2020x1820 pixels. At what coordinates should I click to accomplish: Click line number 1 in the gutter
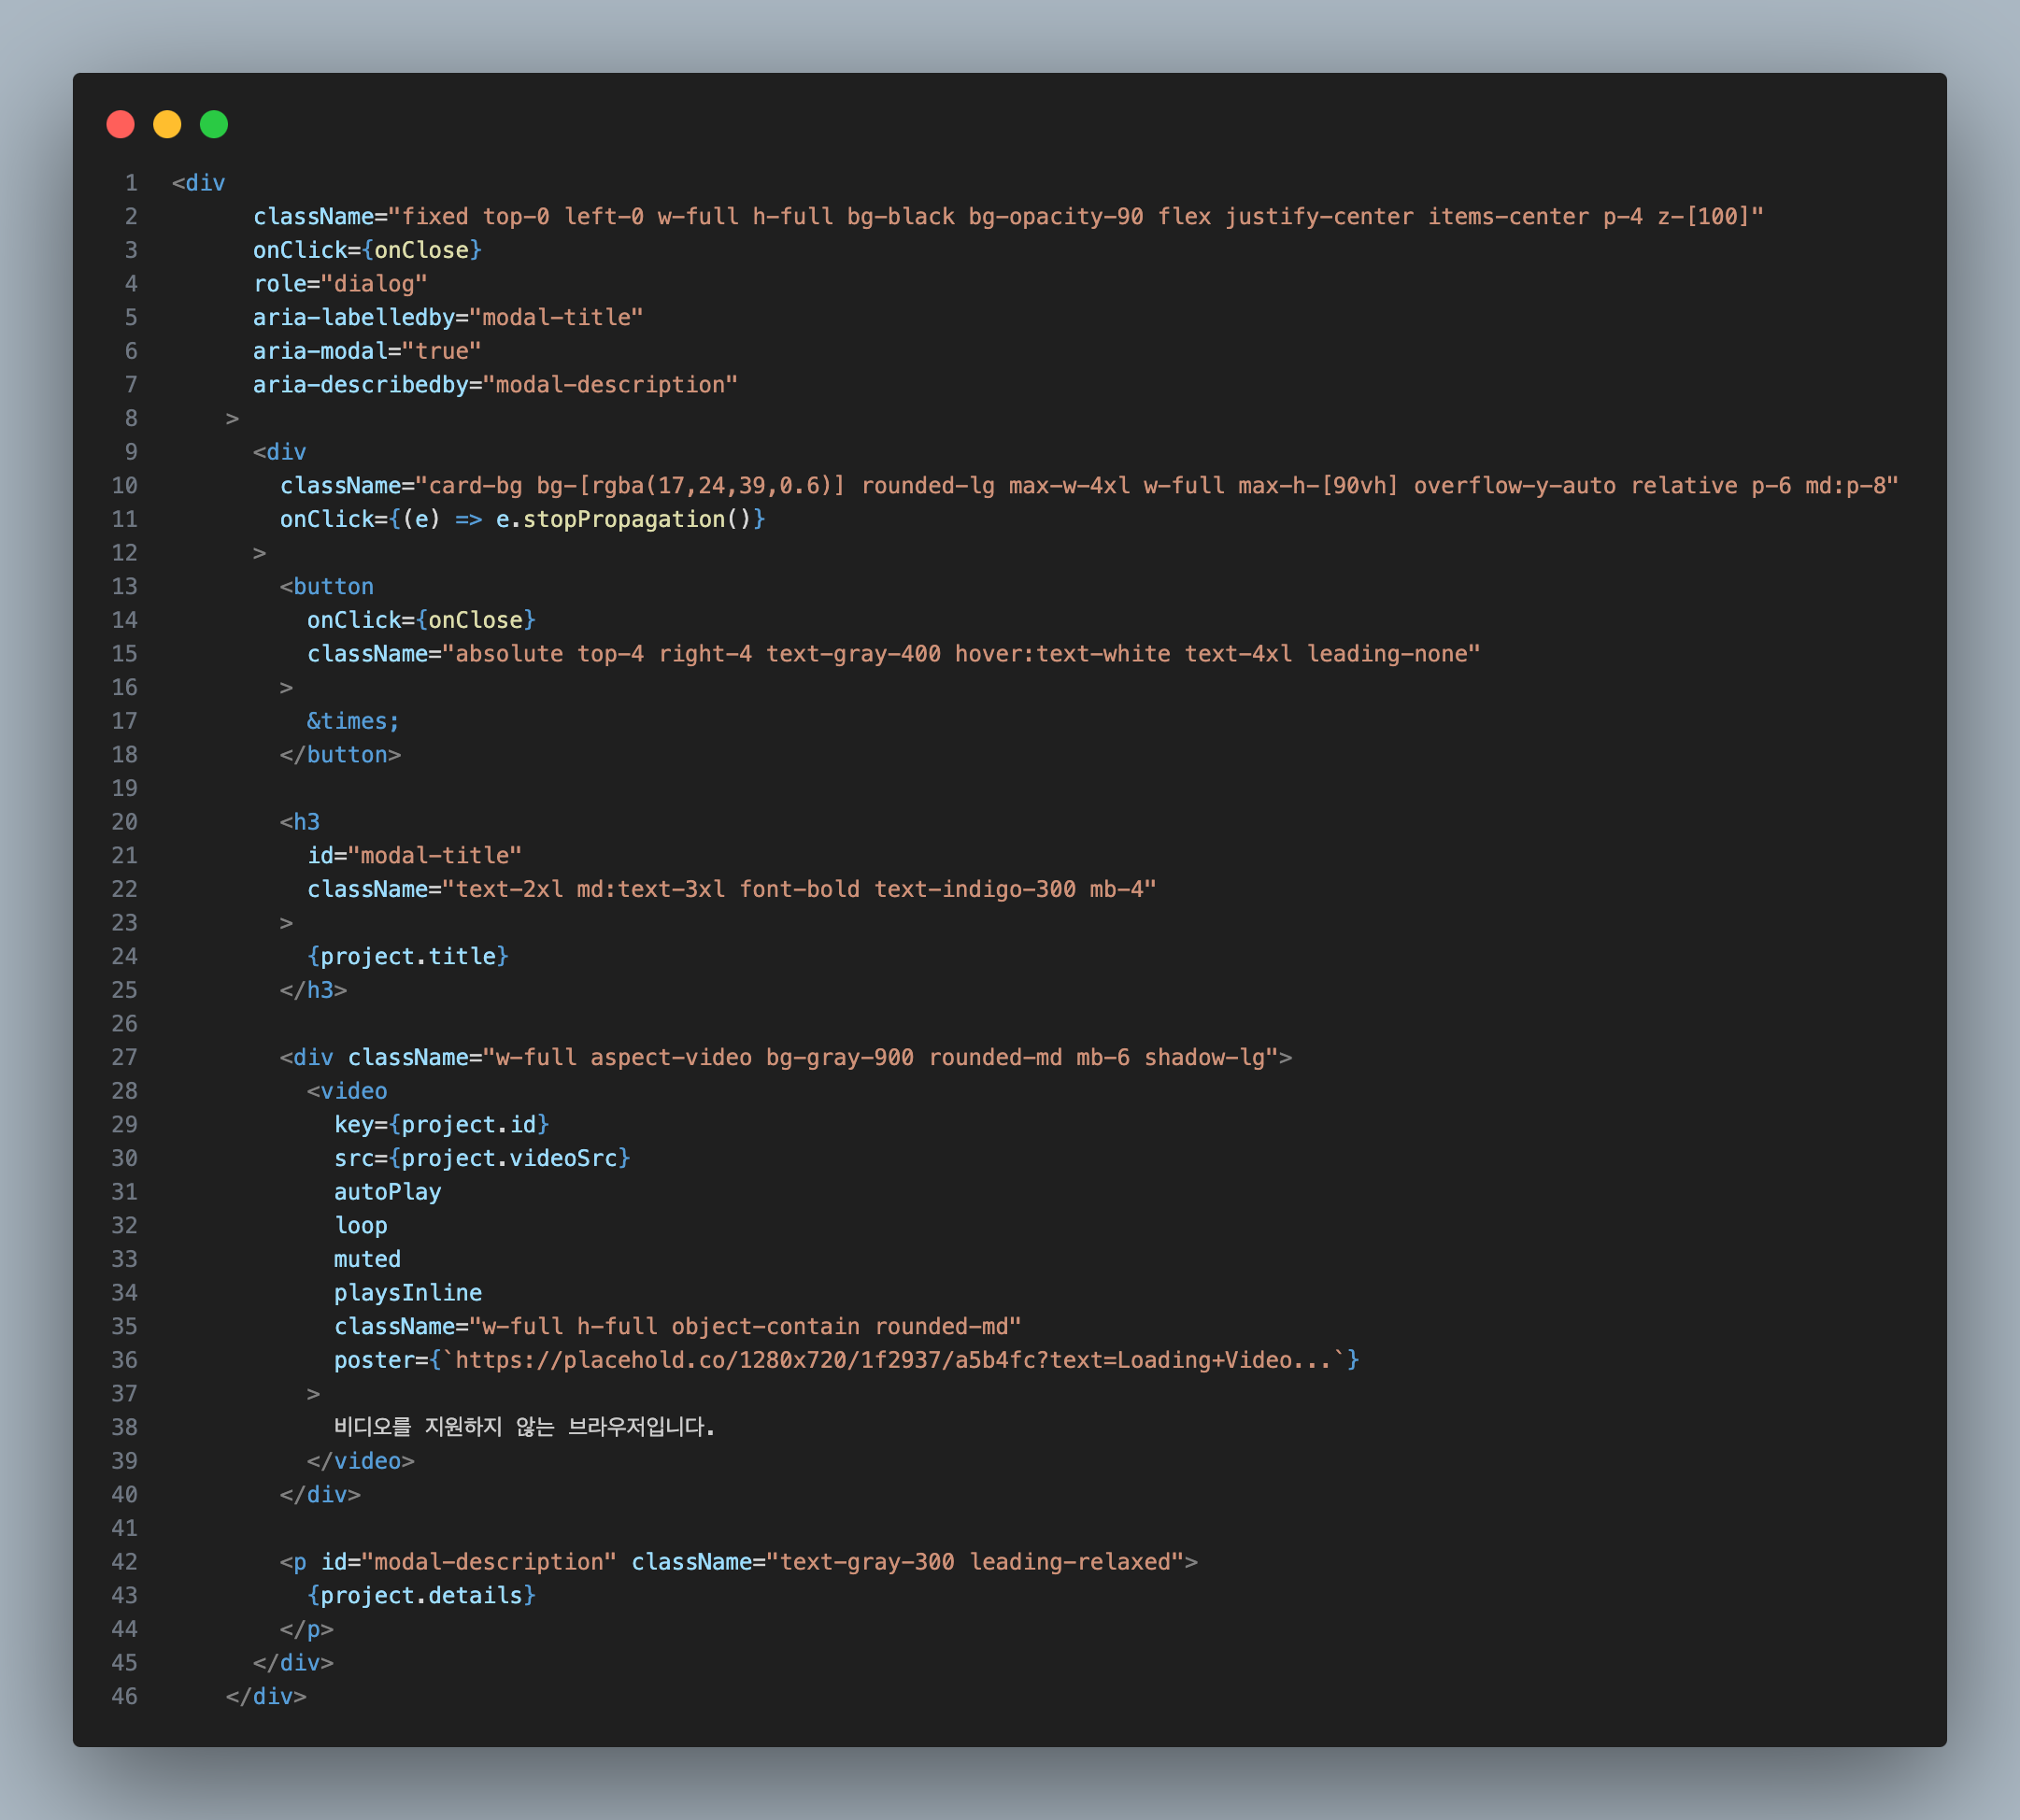131,183
